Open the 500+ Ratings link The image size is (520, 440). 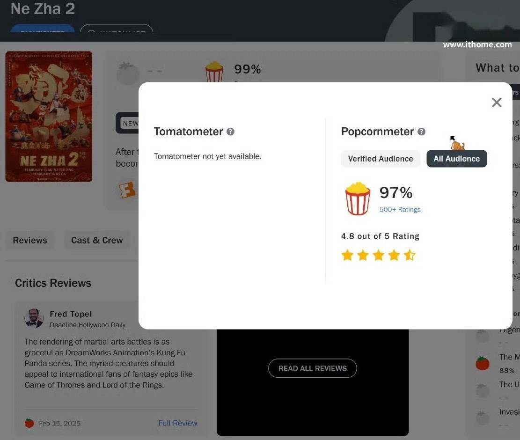pyautogui.click(x=400, y=210)
